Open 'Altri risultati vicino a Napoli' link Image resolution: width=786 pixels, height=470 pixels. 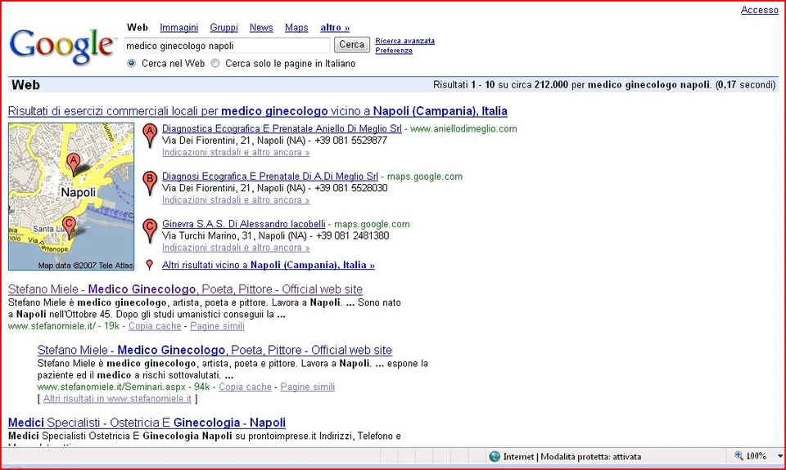pos(269,266)
